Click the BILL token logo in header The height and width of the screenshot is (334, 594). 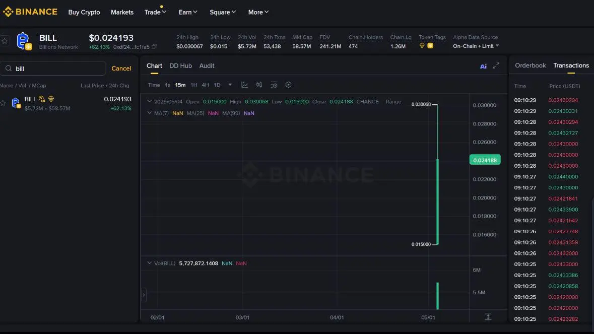24,41
